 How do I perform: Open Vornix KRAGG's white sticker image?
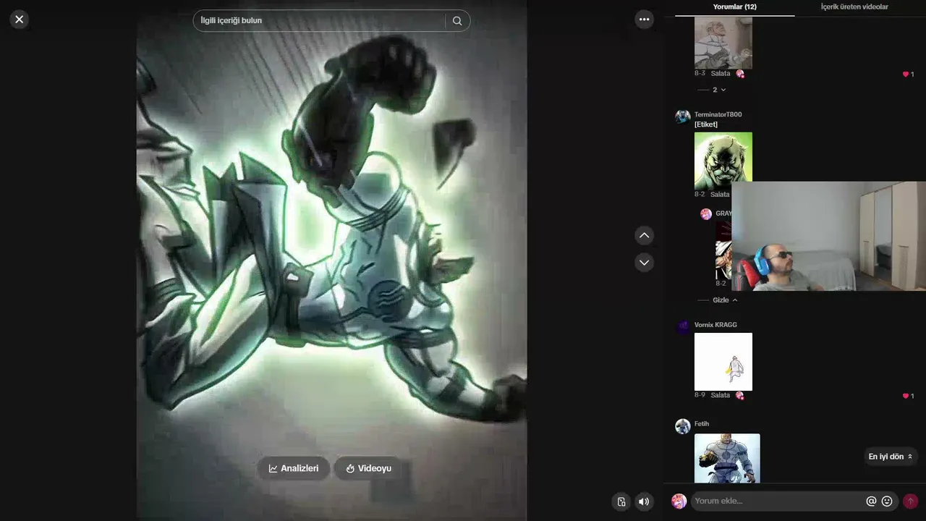pos(723,362)
